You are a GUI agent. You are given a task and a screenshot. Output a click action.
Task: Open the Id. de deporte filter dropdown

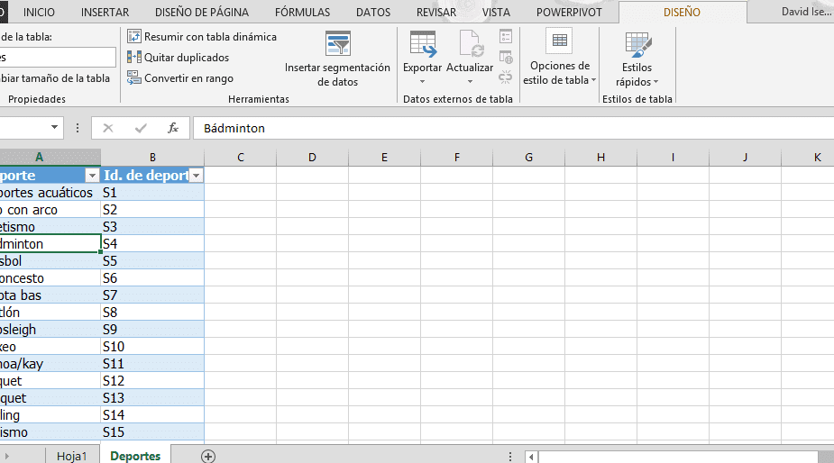click(197, 176)
